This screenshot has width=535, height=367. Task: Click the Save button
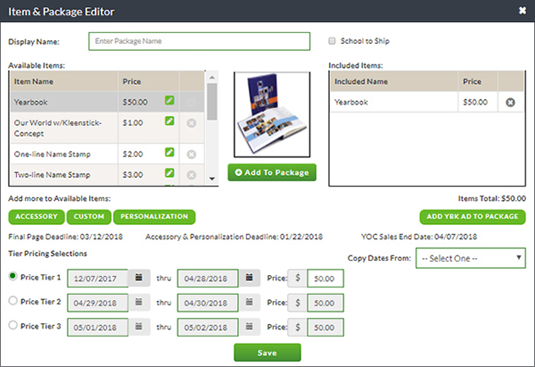pos(267,352)
